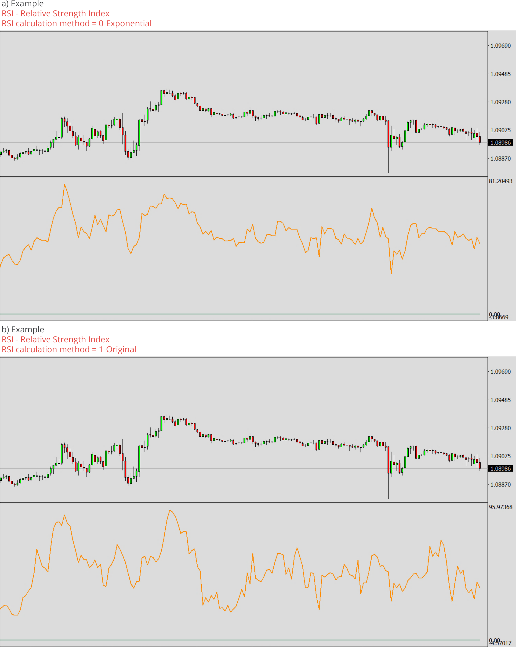Image resolution: width=516 pixels, height=647 pixels.
Task: Click the 1.08870 price label in example a chart
Action: pos(501,159)
